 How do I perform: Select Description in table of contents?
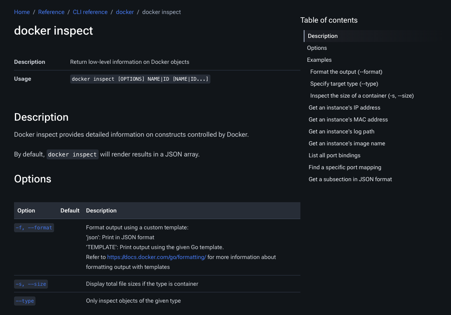coord(323,36)
